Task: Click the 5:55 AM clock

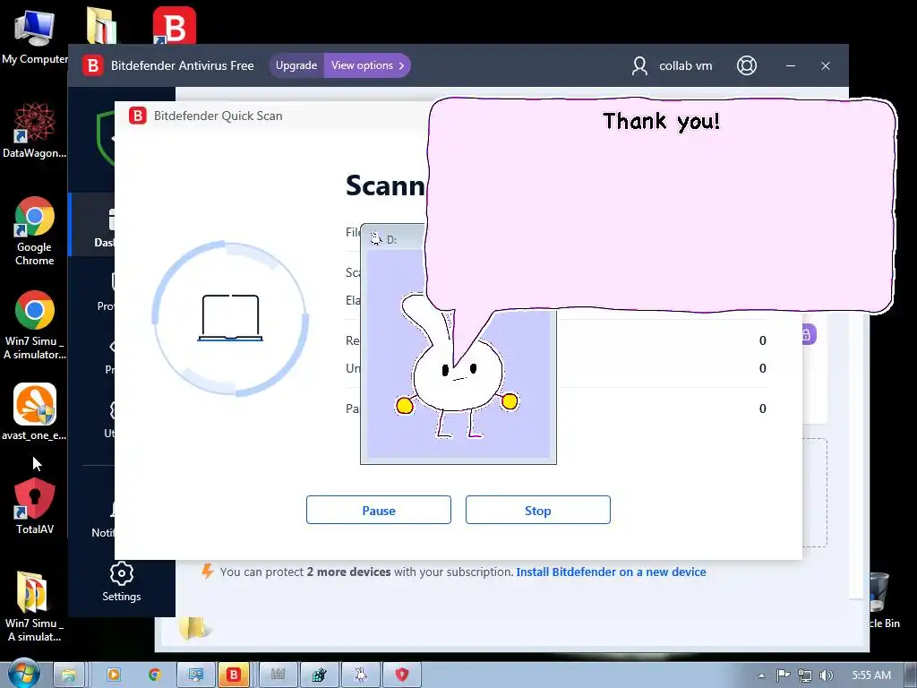Action: [871, 675]
